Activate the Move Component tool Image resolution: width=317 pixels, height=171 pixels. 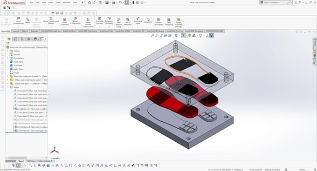click(75, 21)
